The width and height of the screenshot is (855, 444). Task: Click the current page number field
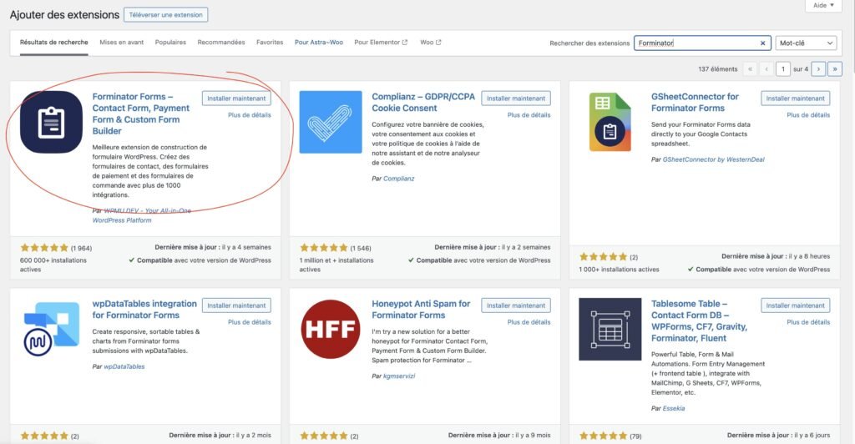[783, 69]
